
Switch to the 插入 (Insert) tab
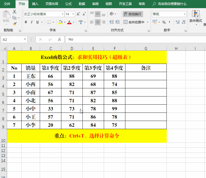click(x=35, y=4)
